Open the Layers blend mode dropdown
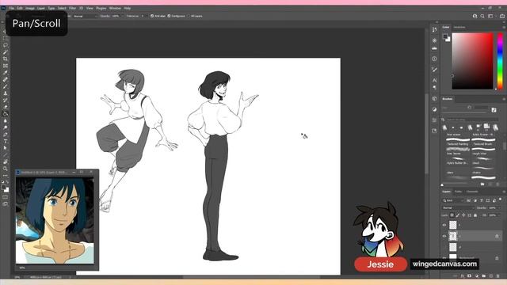This screenshot has height=285, width=507. point(458,207)
